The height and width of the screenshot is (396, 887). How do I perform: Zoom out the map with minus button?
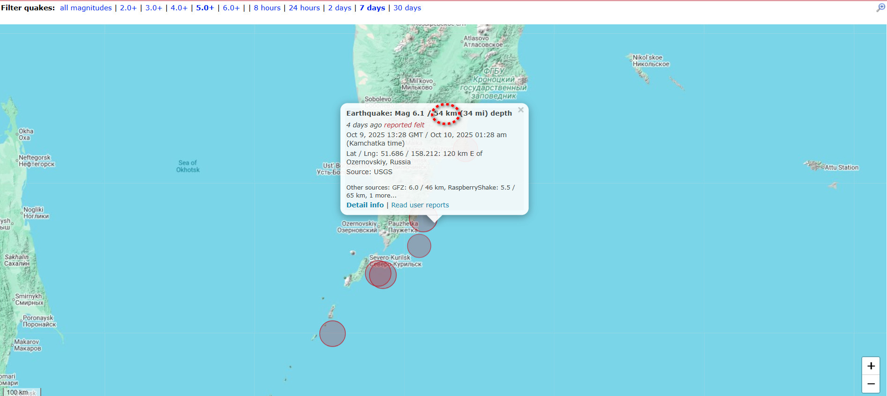click(871, 384)
